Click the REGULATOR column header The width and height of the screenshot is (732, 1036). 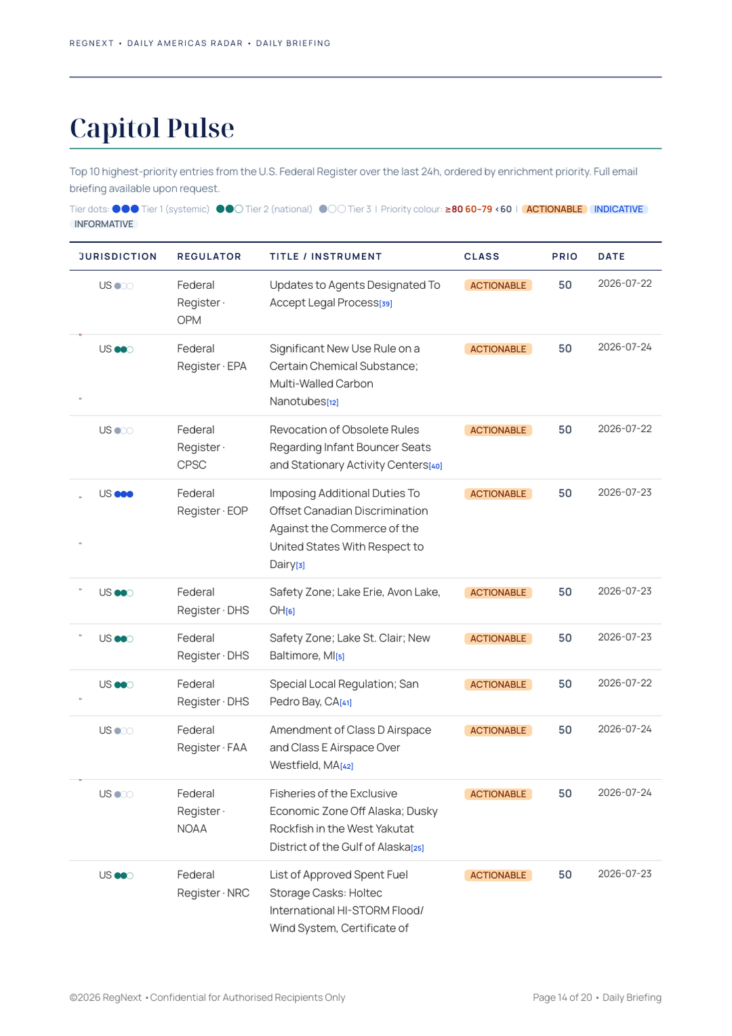click(x=209, y=256)
